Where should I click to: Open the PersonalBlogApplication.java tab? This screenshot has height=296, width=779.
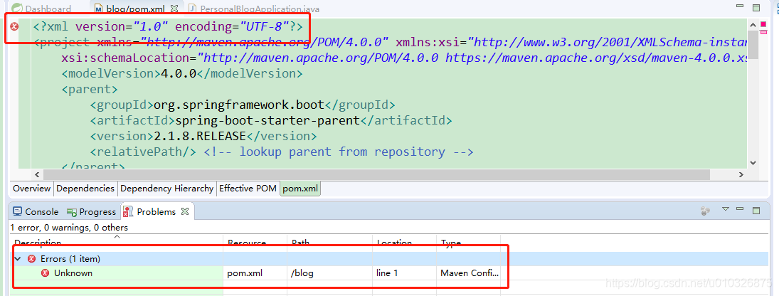coord(253,9)
